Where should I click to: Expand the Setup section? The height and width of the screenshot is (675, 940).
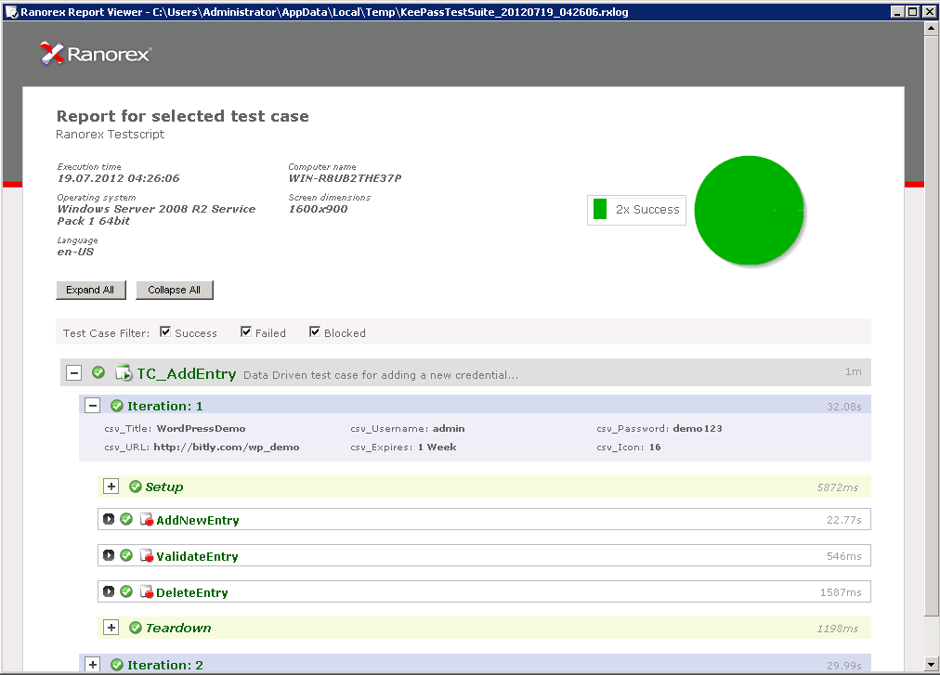[111, 487]
